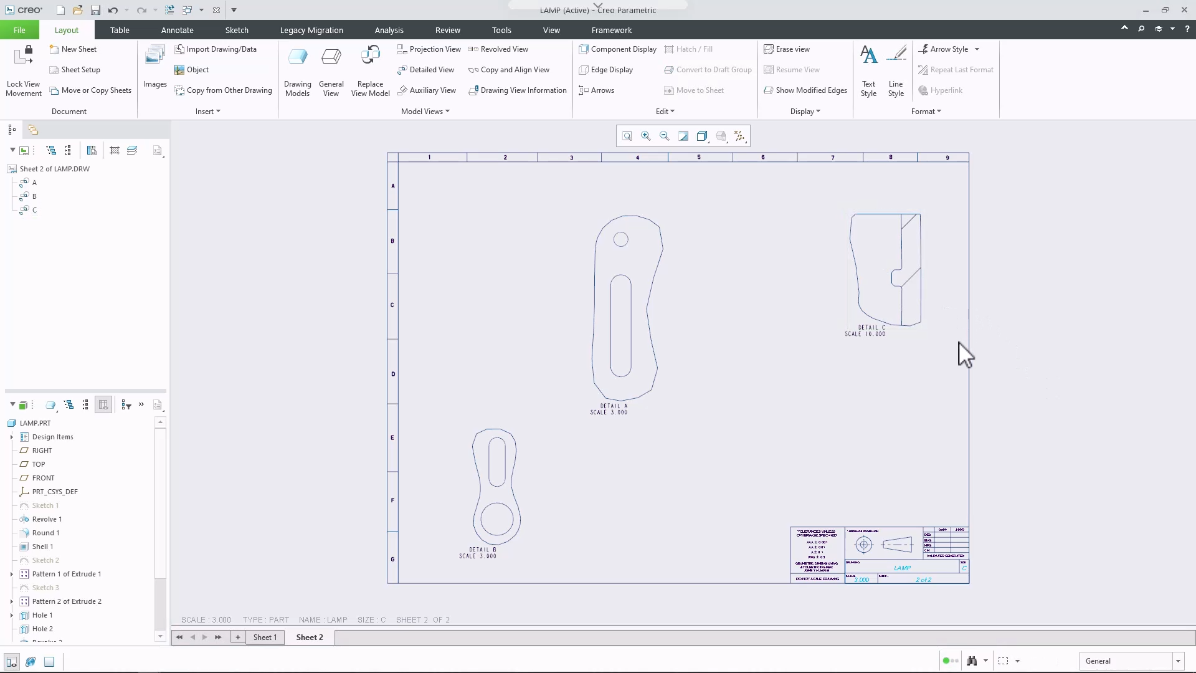1196x673 pixels.
Task: Click Component Display button
Action: tap(617, 49)
